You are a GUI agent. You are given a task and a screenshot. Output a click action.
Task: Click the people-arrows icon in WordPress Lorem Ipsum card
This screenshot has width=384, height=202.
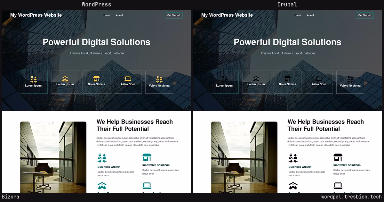pos(34,79)
